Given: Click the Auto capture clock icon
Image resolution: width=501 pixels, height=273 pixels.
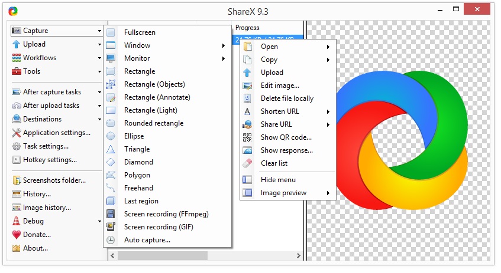Looking at the screenshot, I should [111, 240].
